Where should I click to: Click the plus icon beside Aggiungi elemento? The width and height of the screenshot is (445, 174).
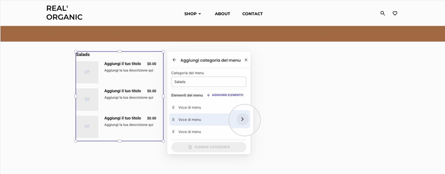pyautogui.click(x=208, y=95)
